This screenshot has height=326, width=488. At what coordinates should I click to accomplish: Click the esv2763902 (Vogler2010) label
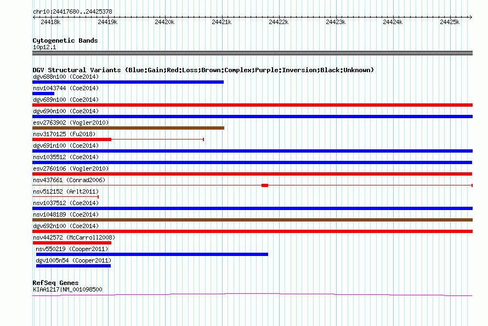pyautogui.click(x=71, y=123)
